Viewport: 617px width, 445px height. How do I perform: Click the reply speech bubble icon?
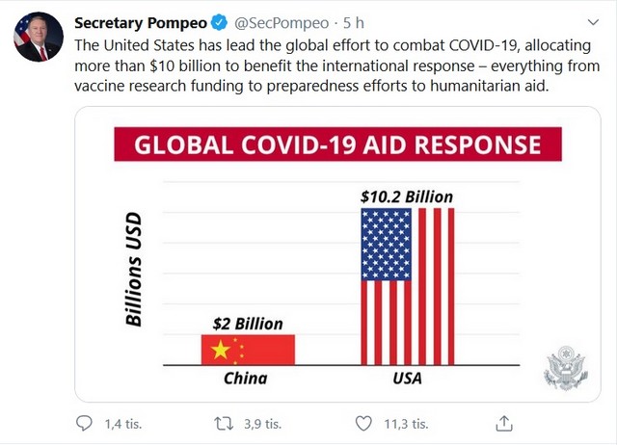click(x=84, y=424)
